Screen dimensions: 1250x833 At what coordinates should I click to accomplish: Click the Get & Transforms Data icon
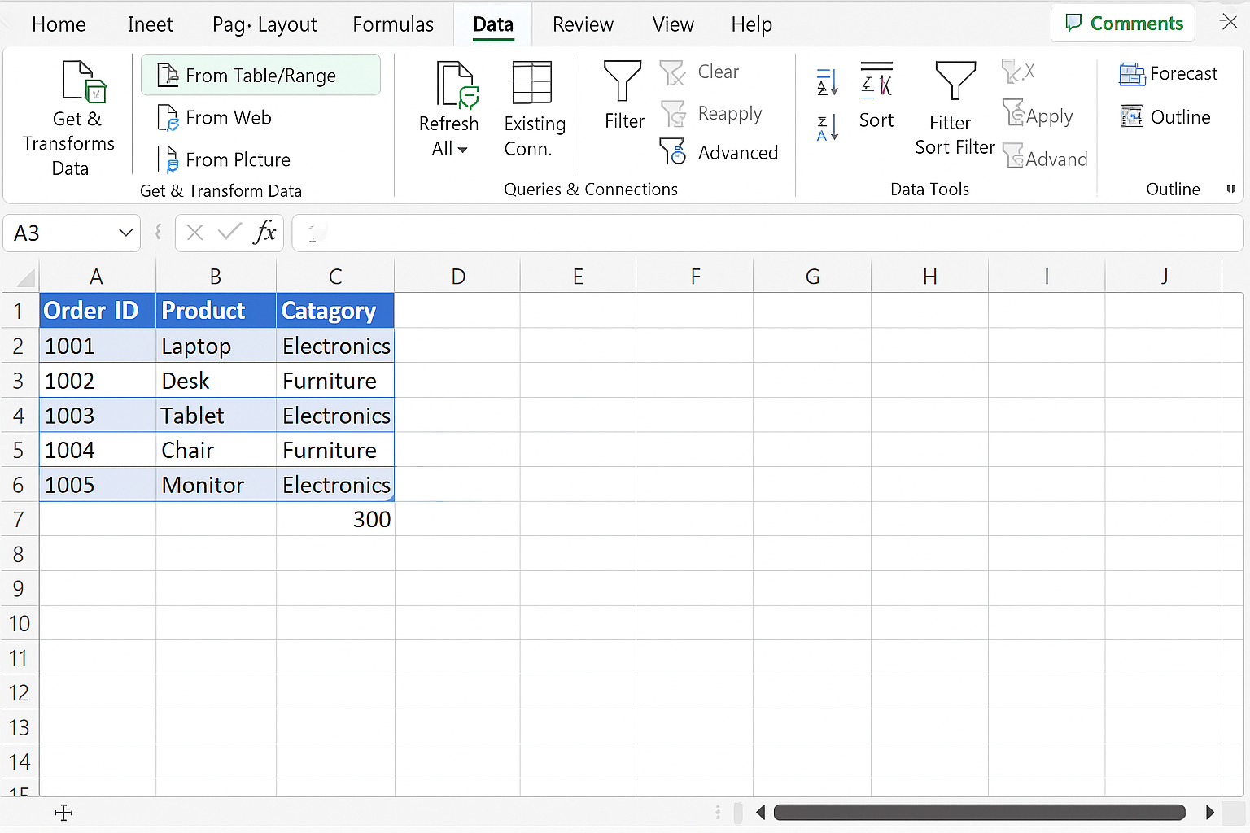click(84, 81)
